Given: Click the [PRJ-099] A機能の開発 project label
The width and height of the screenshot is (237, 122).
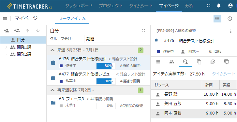Looking at the screenshot, I should coord(176,31).
